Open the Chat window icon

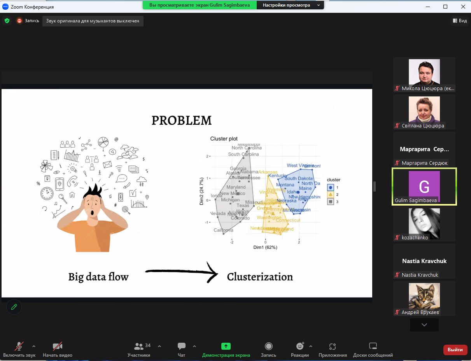click(181, 346)
